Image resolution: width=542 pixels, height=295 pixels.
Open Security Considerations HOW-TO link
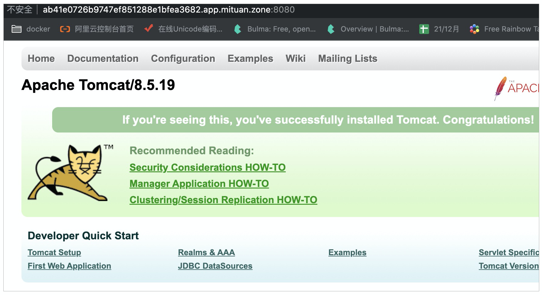[207, 167]
